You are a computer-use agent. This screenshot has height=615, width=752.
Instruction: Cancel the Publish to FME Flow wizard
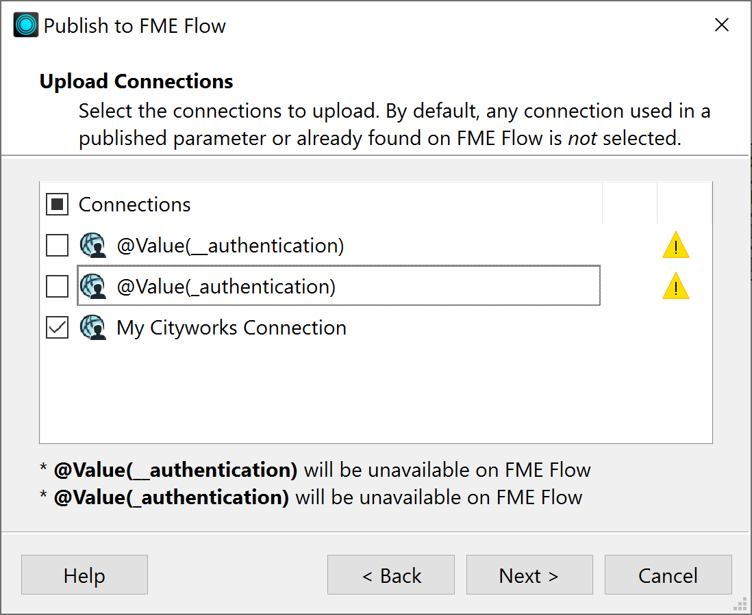668,575
